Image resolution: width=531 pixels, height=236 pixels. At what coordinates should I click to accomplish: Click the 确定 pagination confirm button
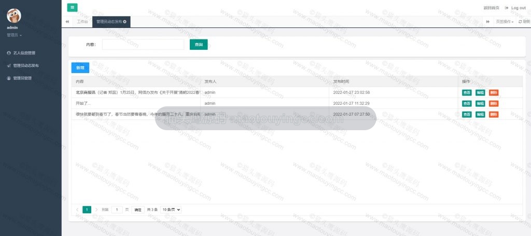tap(138, 210)
